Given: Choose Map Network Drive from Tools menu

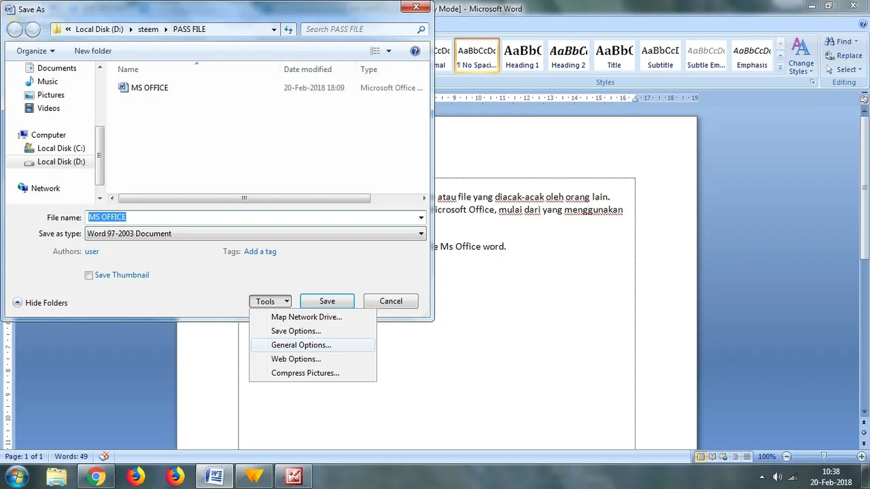Looking at the screenshot, I should (x=307, y=317).
